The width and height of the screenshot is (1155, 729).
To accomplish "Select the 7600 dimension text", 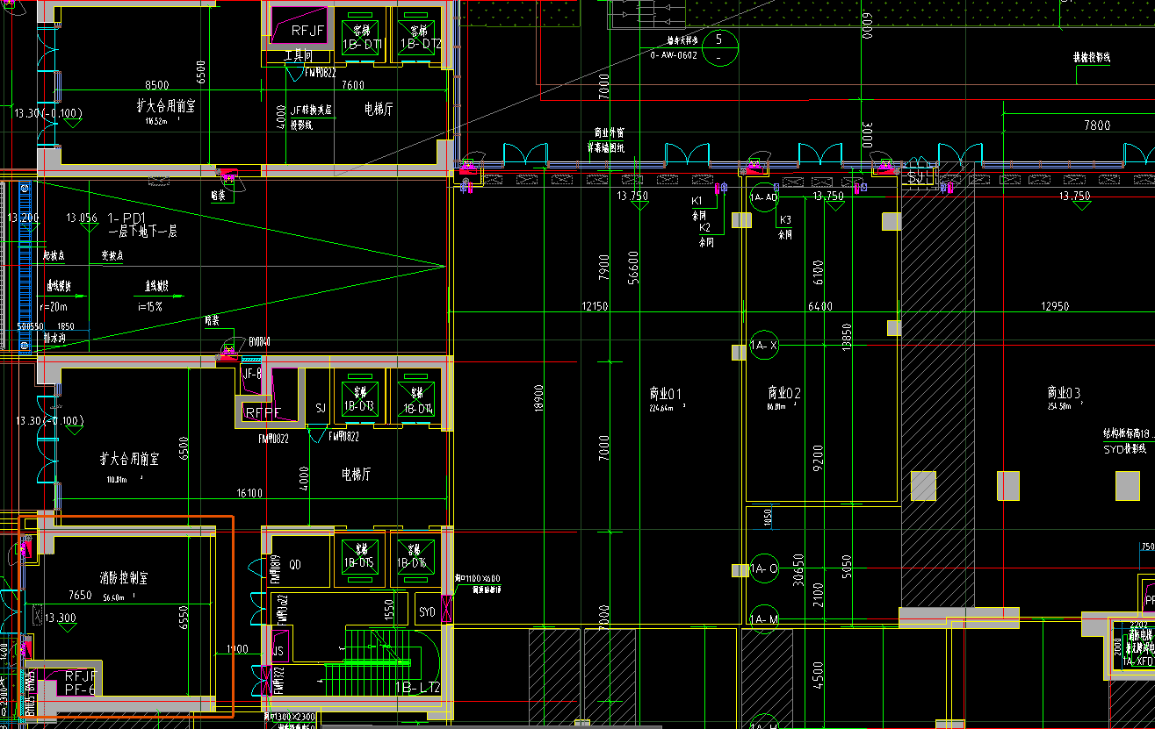I will (353, 85).
